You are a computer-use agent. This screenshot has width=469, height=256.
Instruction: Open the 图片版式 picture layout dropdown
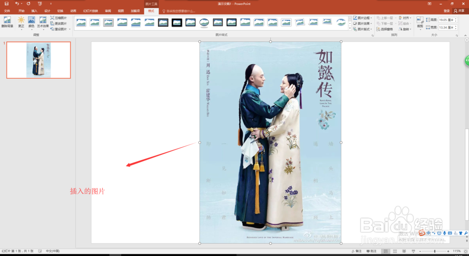363,29
